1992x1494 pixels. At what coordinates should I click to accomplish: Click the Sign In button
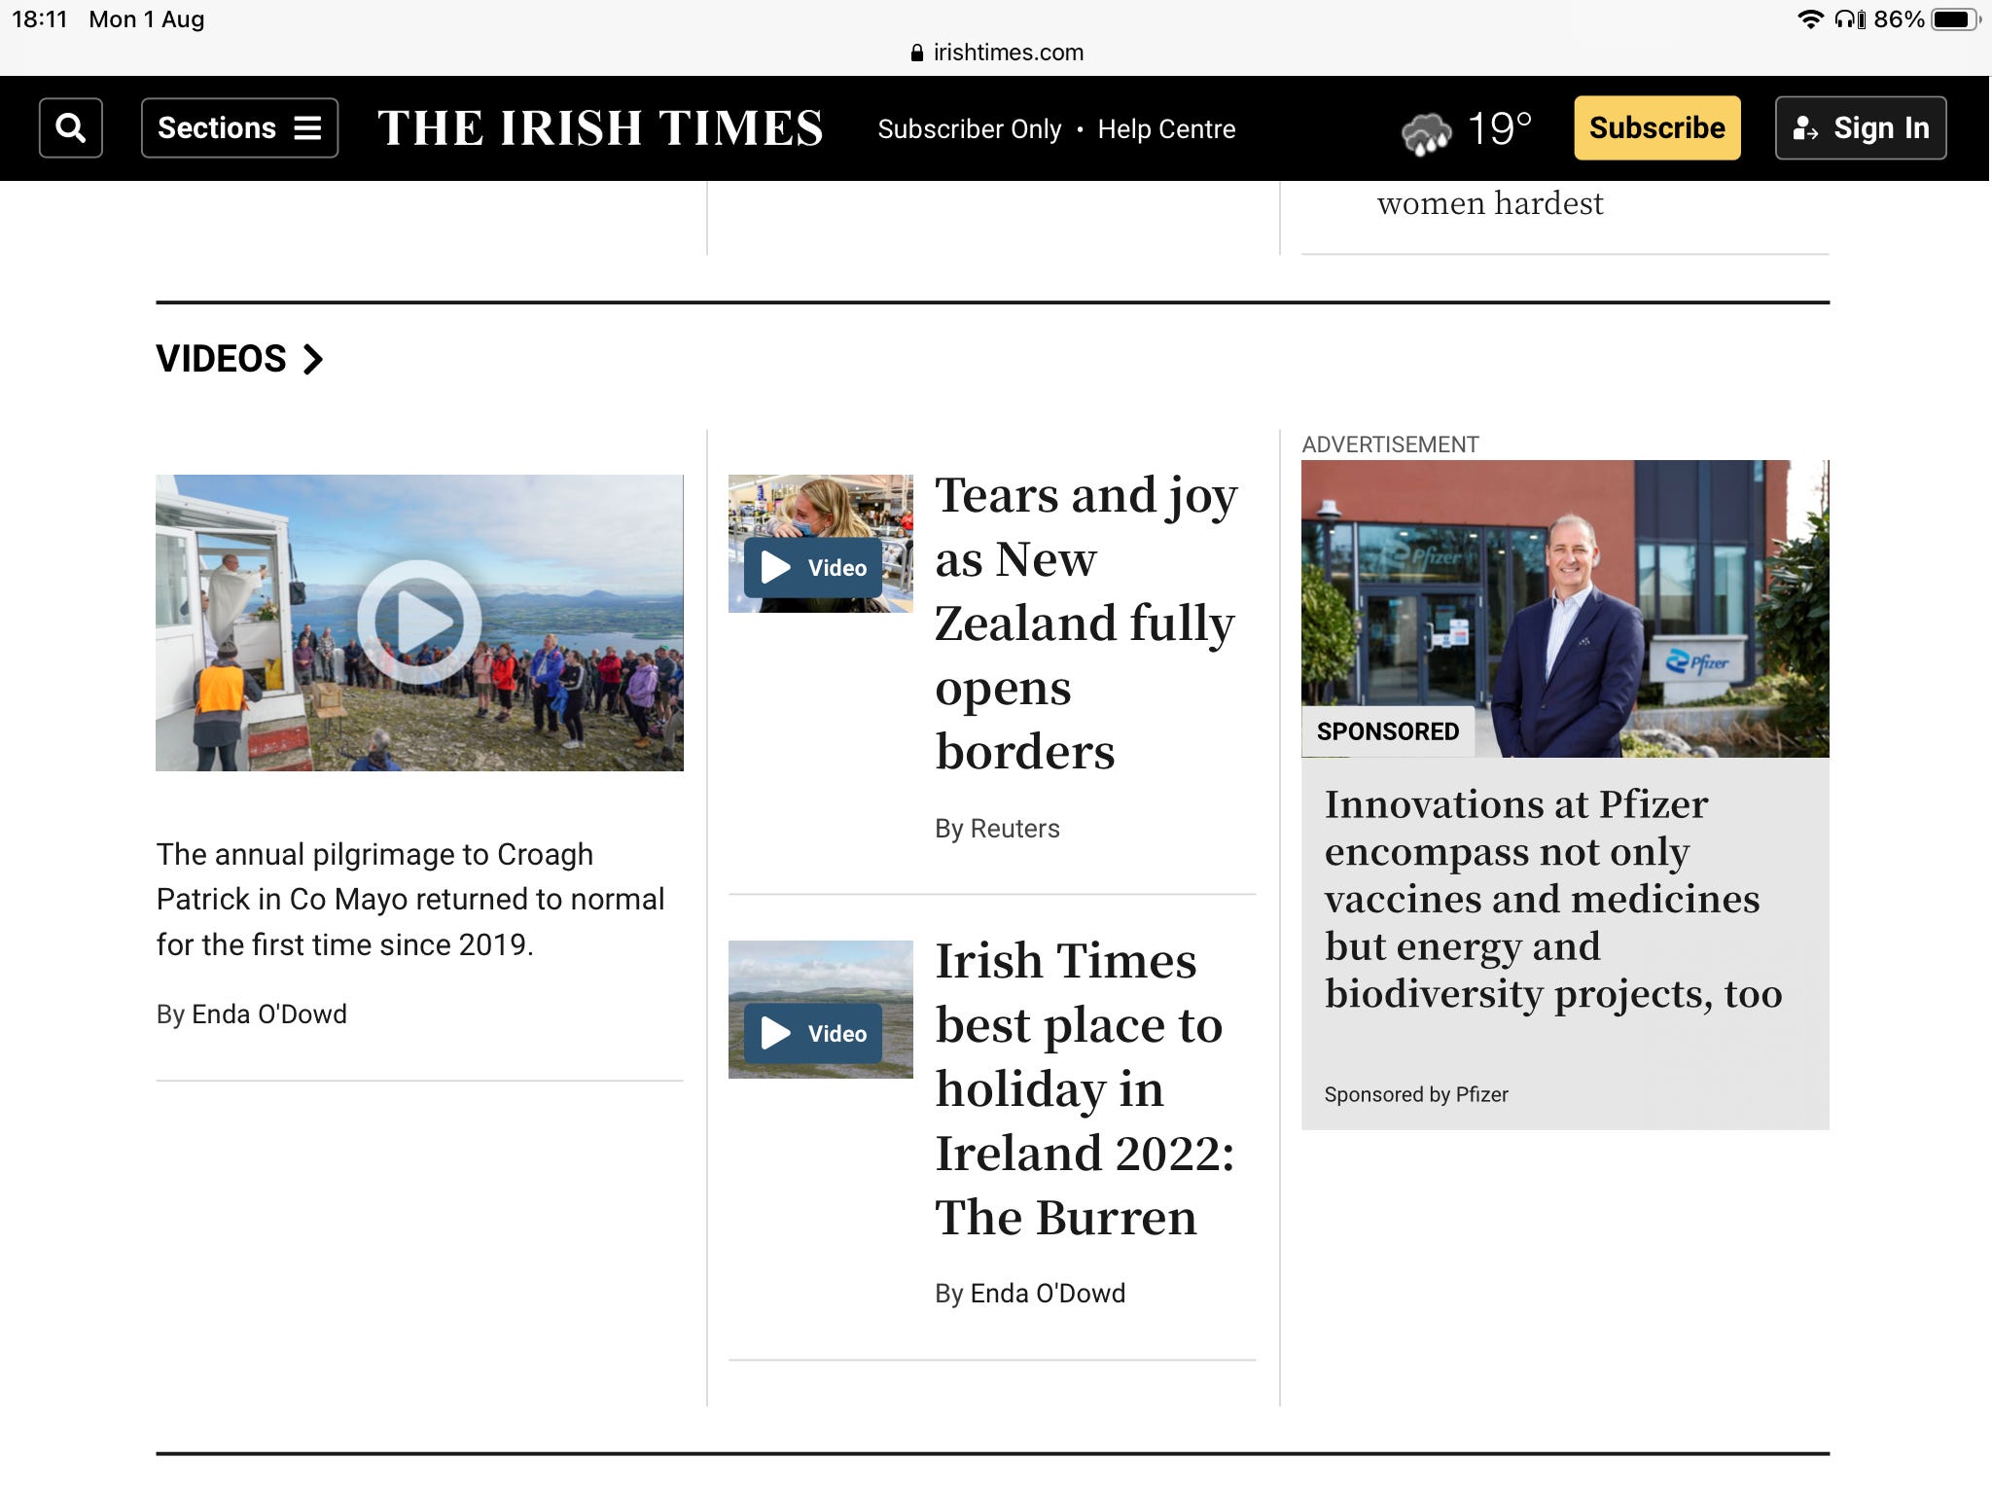pos(1860,127)
